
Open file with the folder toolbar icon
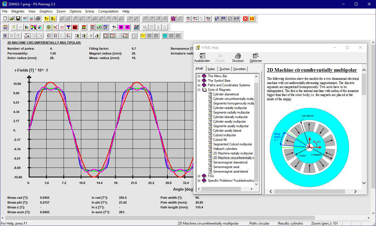pos(12,19)
